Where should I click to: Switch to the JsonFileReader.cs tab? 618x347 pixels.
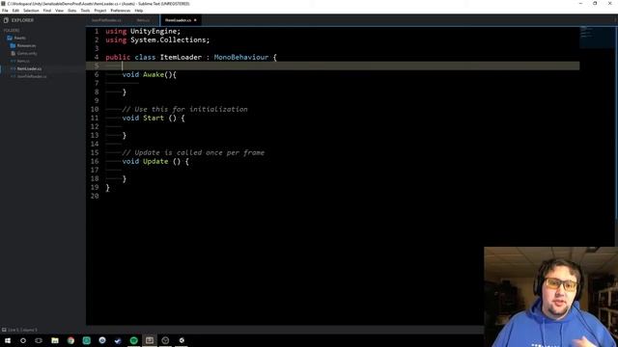tap(106, 20)
